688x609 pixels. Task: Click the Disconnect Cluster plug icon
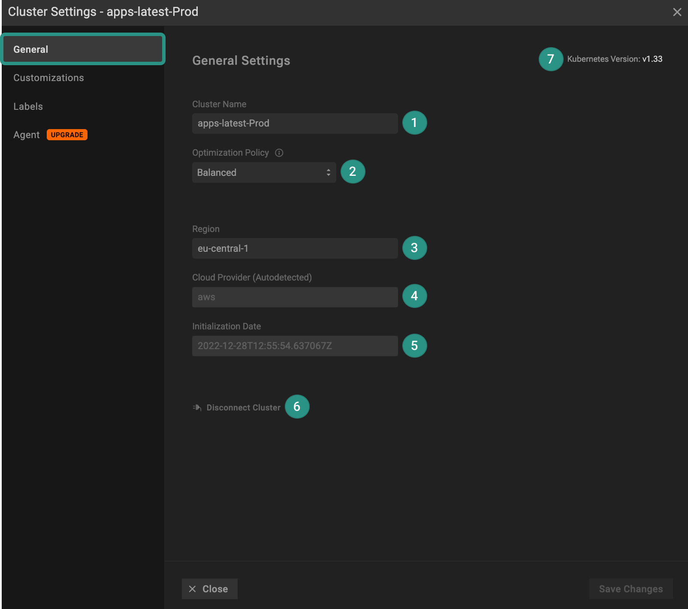coord(197,407)
